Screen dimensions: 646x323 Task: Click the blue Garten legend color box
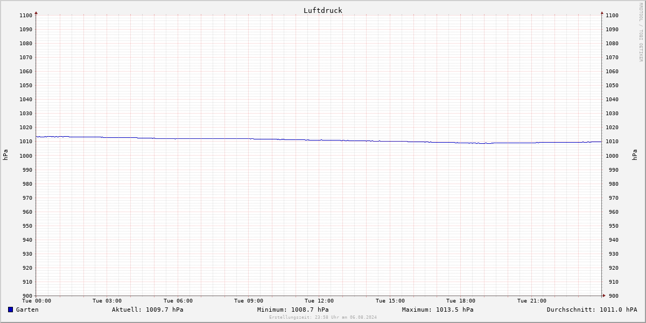point(10,310)
